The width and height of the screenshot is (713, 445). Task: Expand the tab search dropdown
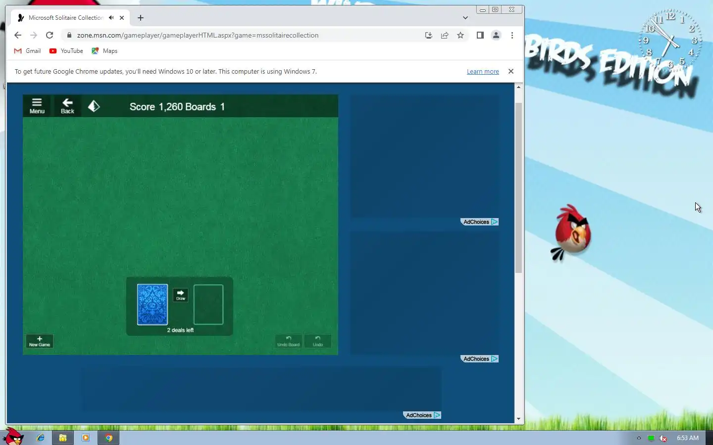coord(465,18)
